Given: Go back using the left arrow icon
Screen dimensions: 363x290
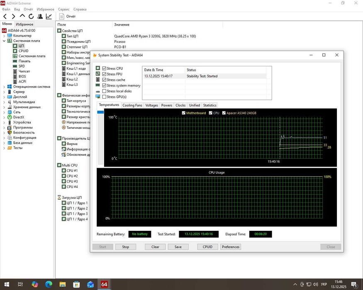Looking at the screenshot, I should click(x=5, y=16).
